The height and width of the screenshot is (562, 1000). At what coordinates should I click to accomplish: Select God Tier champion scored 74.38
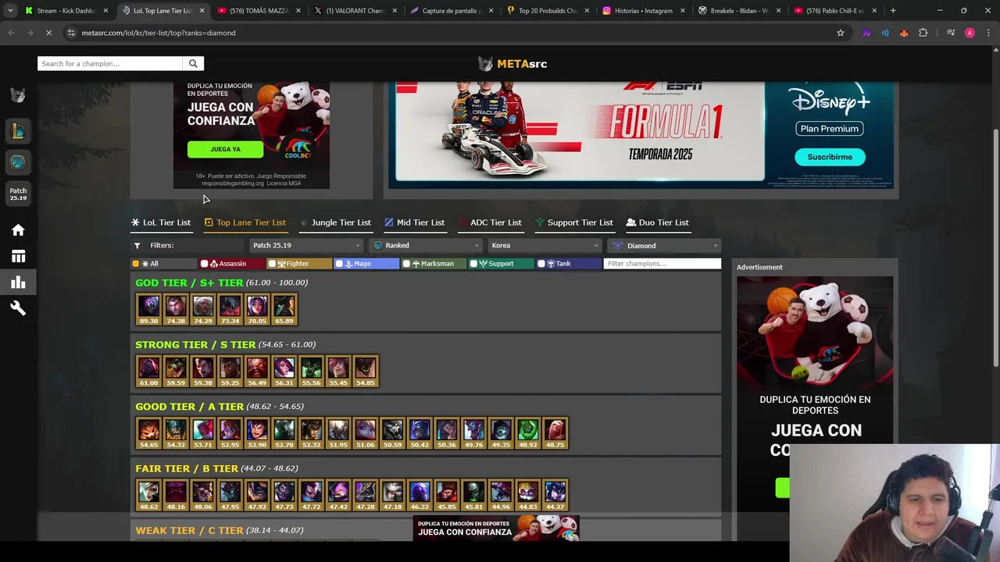176,309
